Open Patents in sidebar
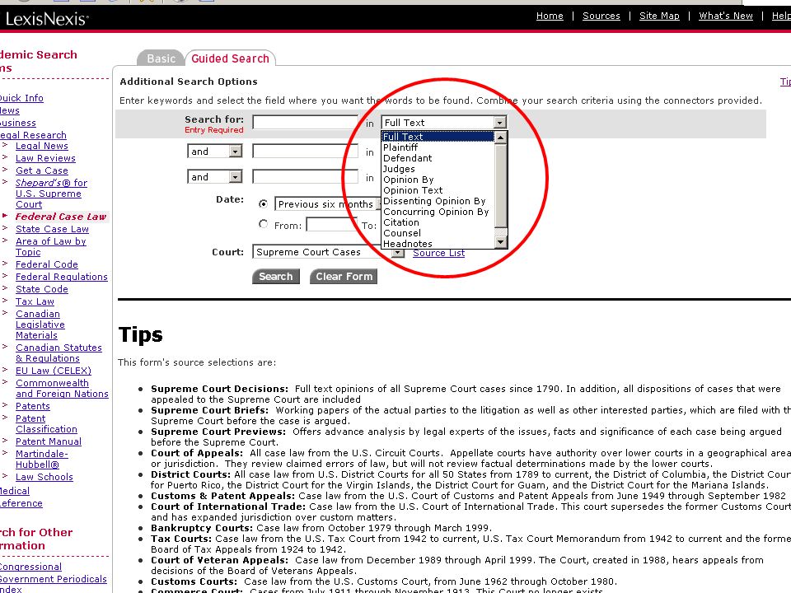This screenshot has height=593, width=791. pos(33,406)
